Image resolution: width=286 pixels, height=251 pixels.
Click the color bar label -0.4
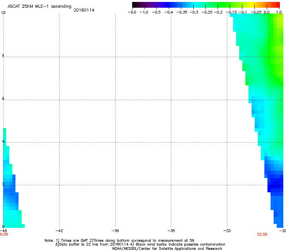(169, 12)
